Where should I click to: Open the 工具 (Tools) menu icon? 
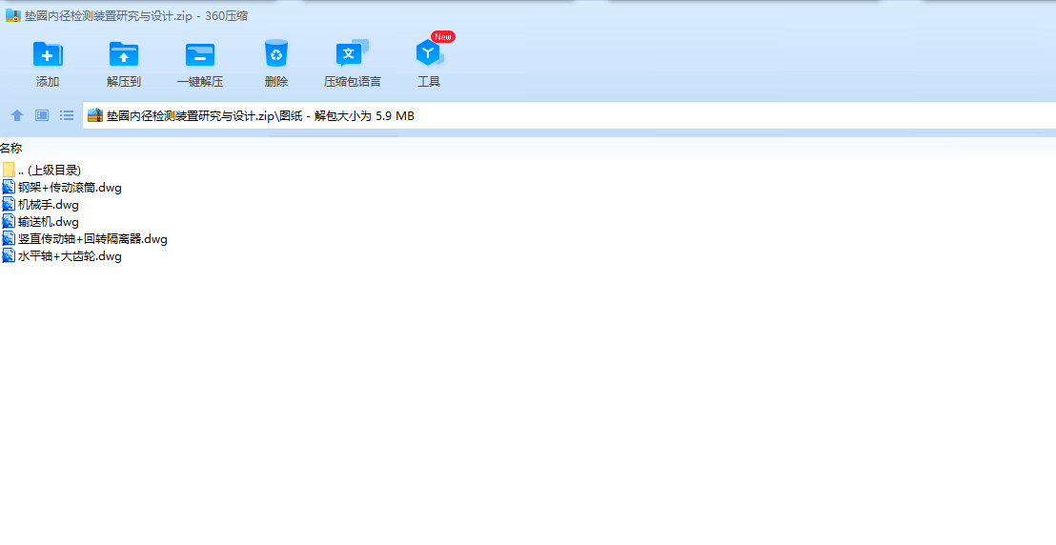coord(429,52)
